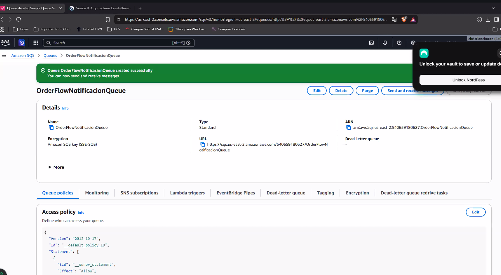Open AWS CloudShell terminal icon
The width and height of the screenshot is (501, 275).
coord(371,43)
